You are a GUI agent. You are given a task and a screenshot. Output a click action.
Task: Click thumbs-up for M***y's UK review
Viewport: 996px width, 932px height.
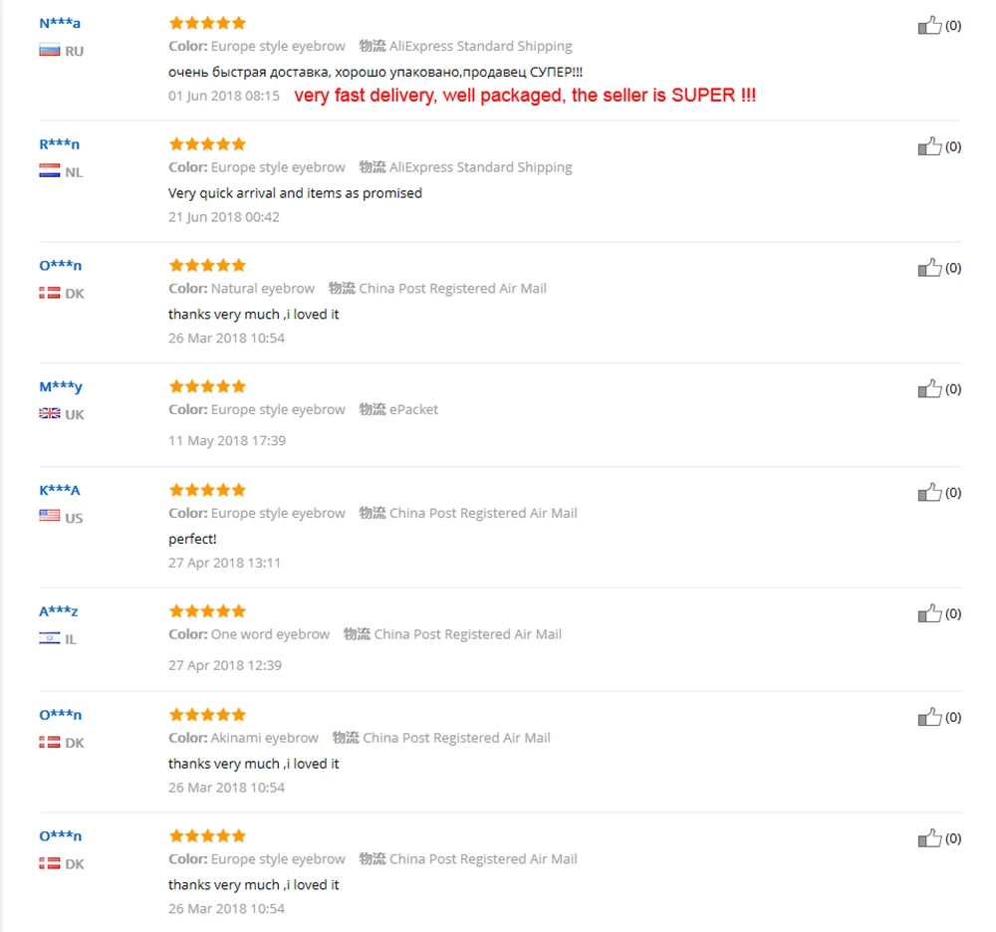[929, 388]
